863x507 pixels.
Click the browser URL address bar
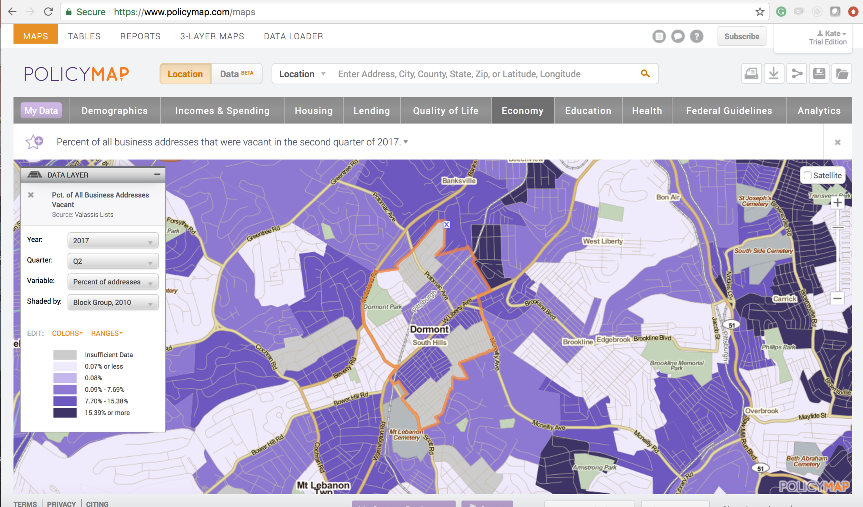pos(414,12)
